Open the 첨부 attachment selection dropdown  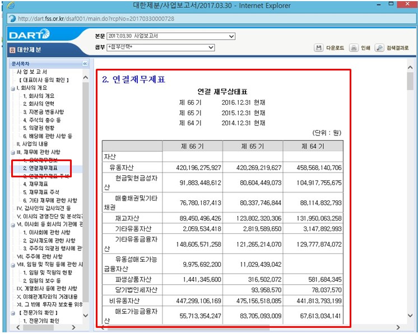point(211,48)
